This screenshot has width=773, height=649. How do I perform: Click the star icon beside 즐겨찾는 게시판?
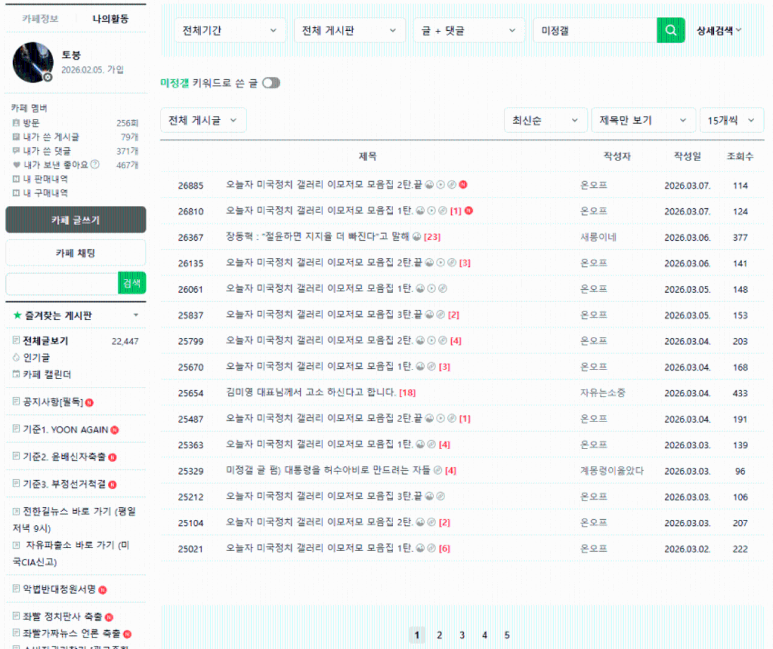click(17, 315)
